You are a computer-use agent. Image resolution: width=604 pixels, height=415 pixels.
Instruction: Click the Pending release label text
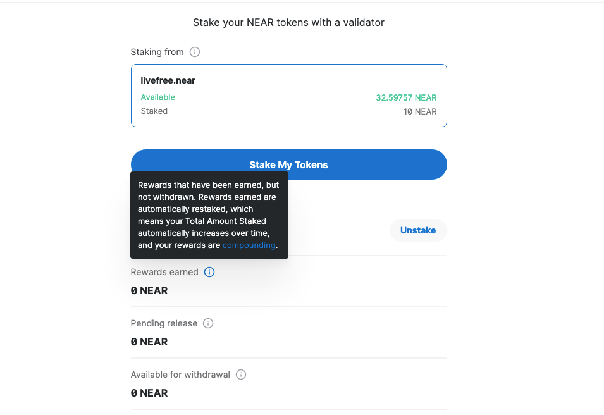(x=164, y=323)
